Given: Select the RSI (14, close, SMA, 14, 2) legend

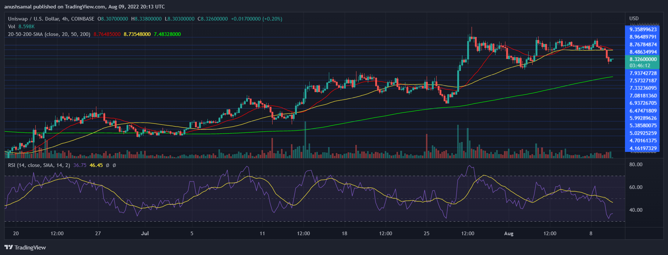Looking at the screenshot, I should [39, 165].
